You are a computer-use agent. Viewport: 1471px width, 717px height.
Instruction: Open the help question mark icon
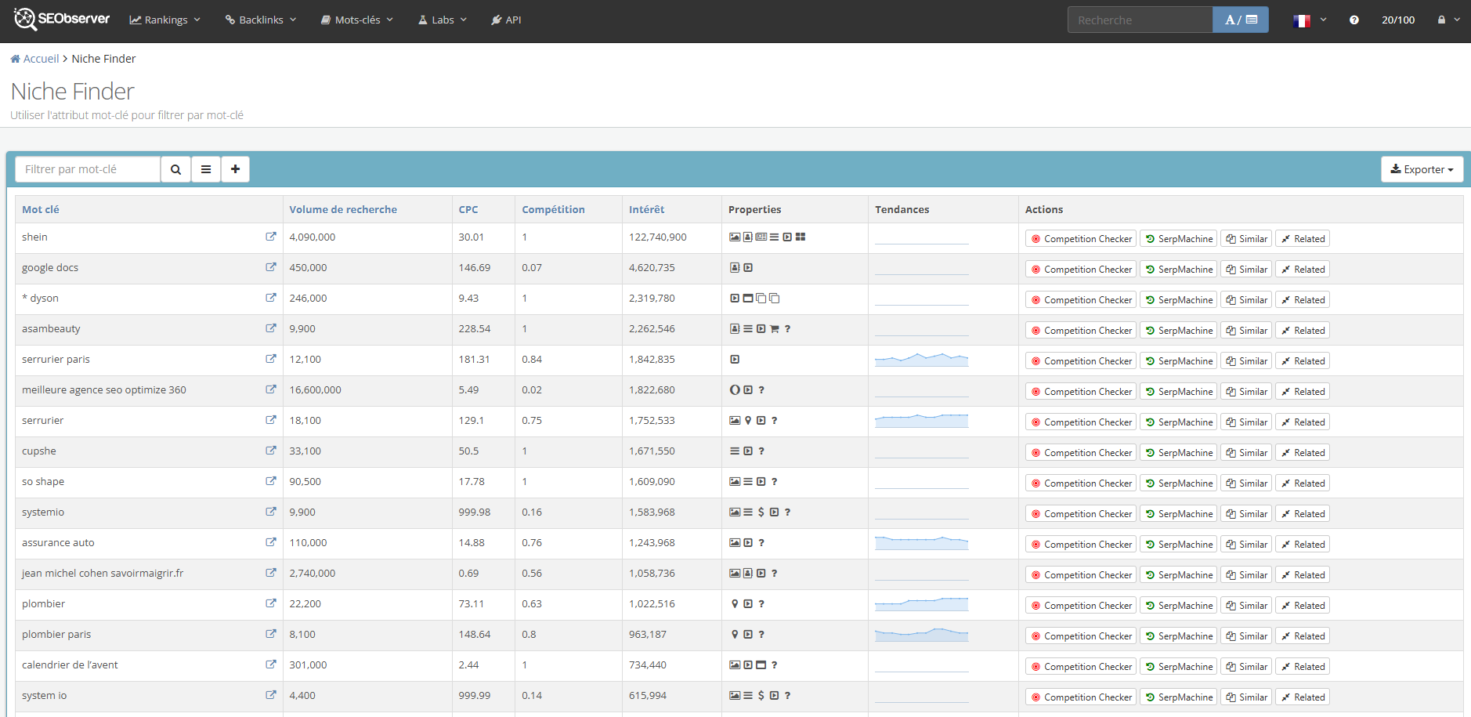click(x=1354, y=20)
